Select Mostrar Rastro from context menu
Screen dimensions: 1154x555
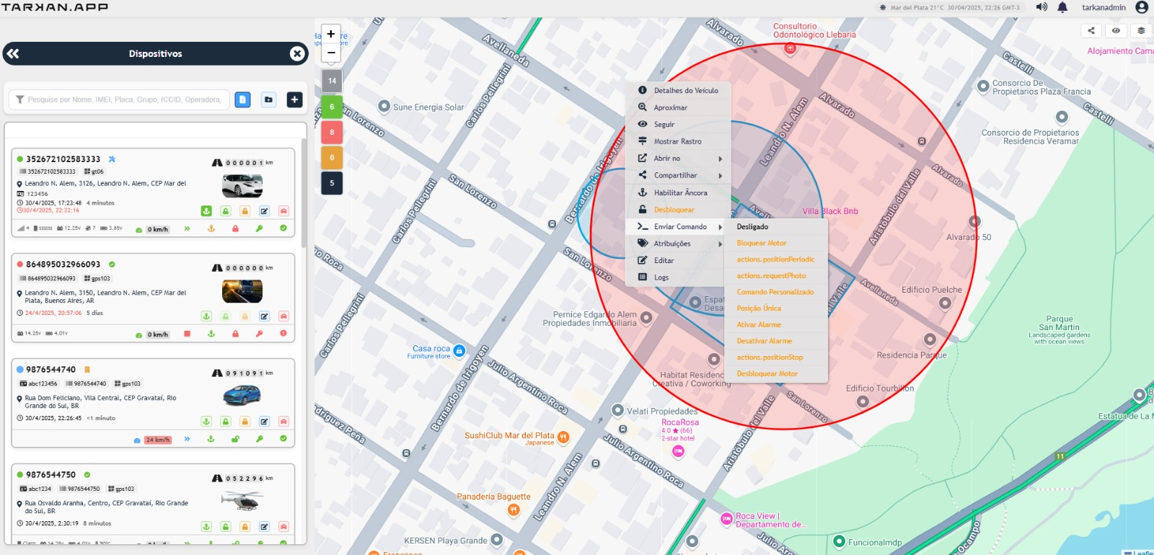click(x=678, y=141)
